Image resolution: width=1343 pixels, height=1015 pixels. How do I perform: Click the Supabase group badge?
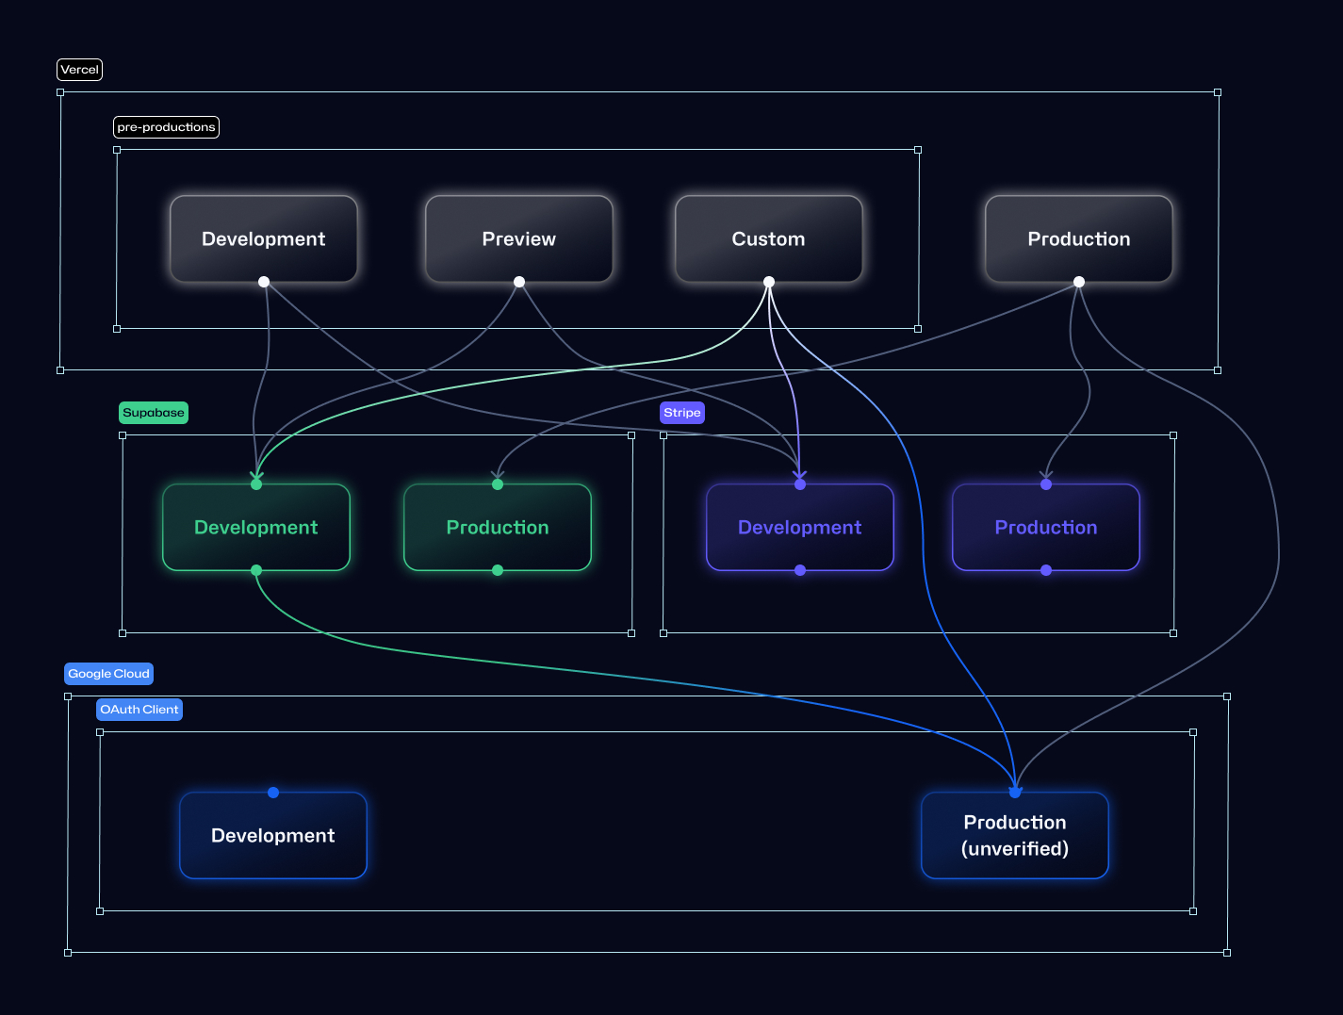point(153,412)
